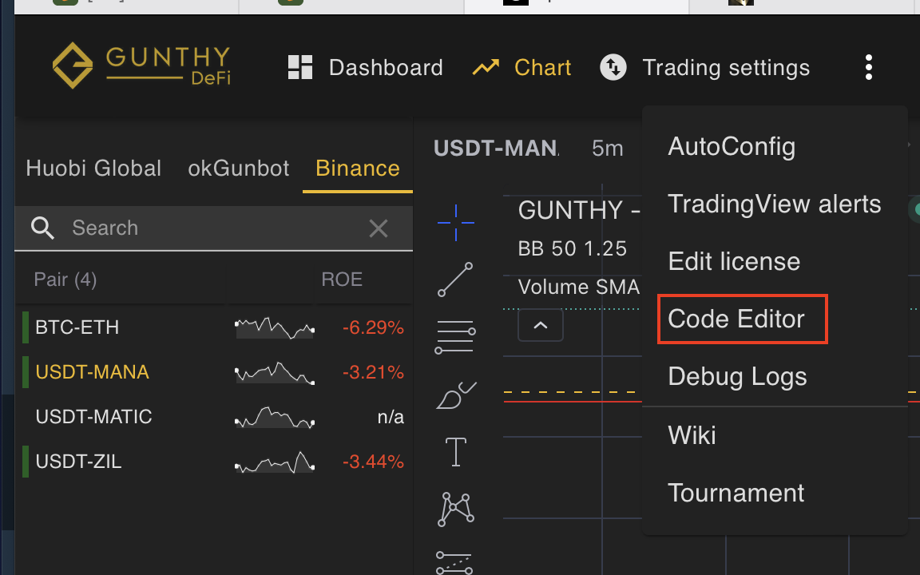Click the Trading settings swap-arrows icon
The image size is (920, 575).
tap(613, 67)
